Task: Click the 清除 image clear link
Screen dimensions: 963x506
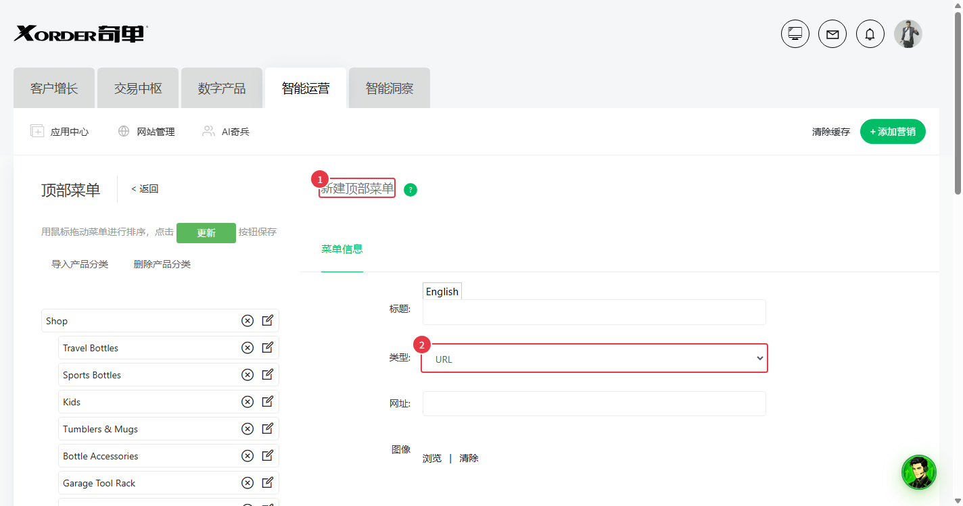Action: [x=469, y=458]
